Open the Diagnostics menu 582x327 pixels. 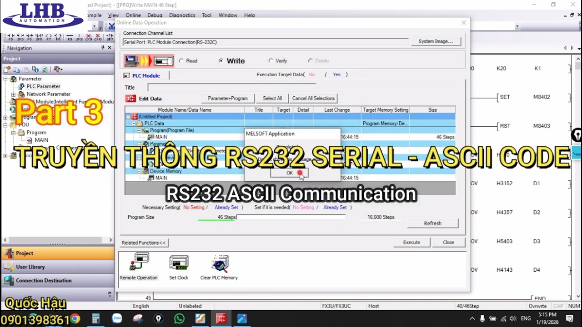[182, 15]
